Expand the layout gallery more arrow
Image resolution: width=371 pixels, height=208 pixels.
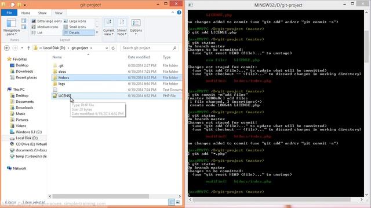(x=97, y=33)
